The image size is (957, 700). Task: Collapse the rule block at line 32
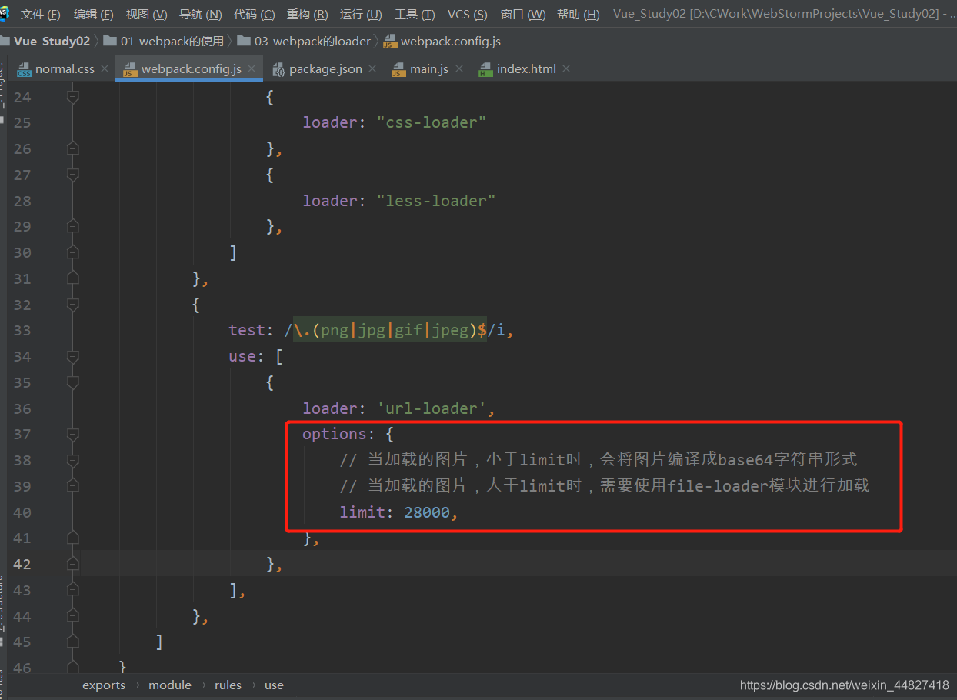pos(73,305)
